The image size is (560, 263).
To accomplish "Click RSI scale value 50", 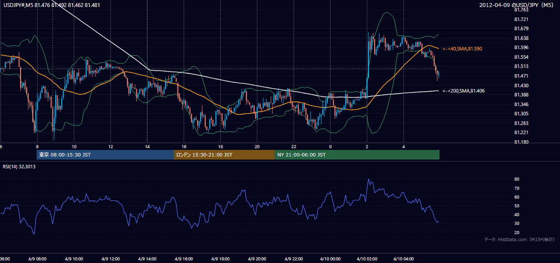I will [517, 206].
